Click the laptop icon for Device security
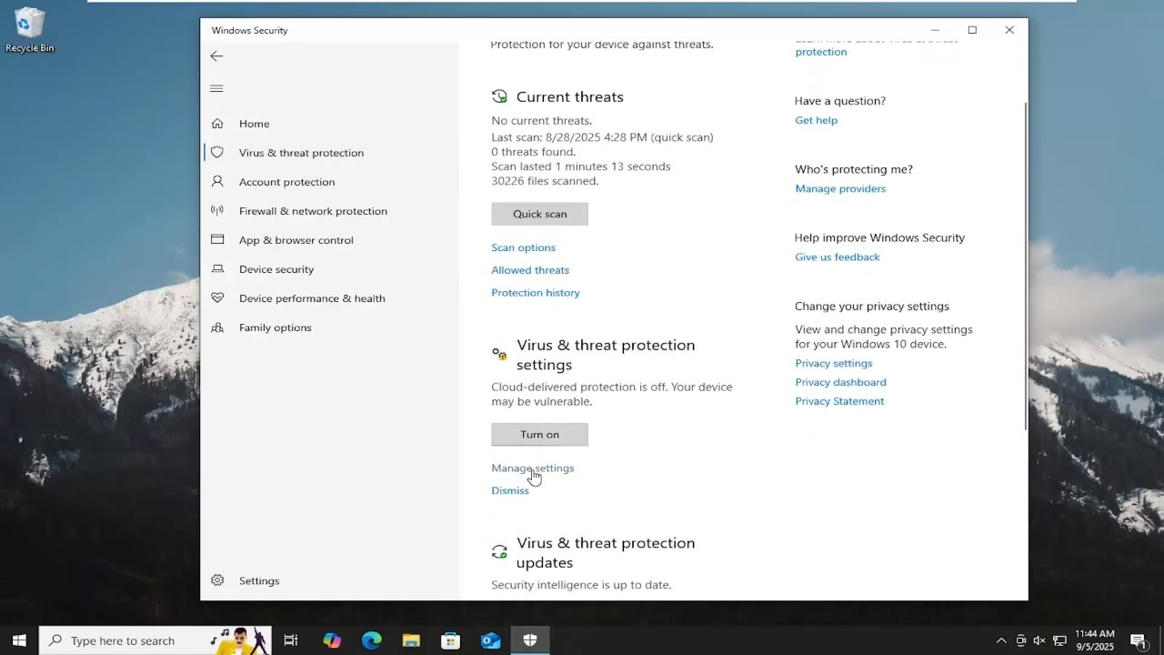Viewport: 1164px width, 655px height. [217, 269]
